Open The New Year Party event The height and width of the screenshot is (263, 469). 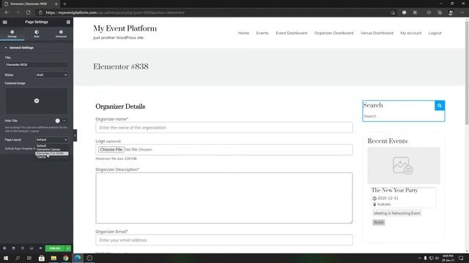(394, 190)
